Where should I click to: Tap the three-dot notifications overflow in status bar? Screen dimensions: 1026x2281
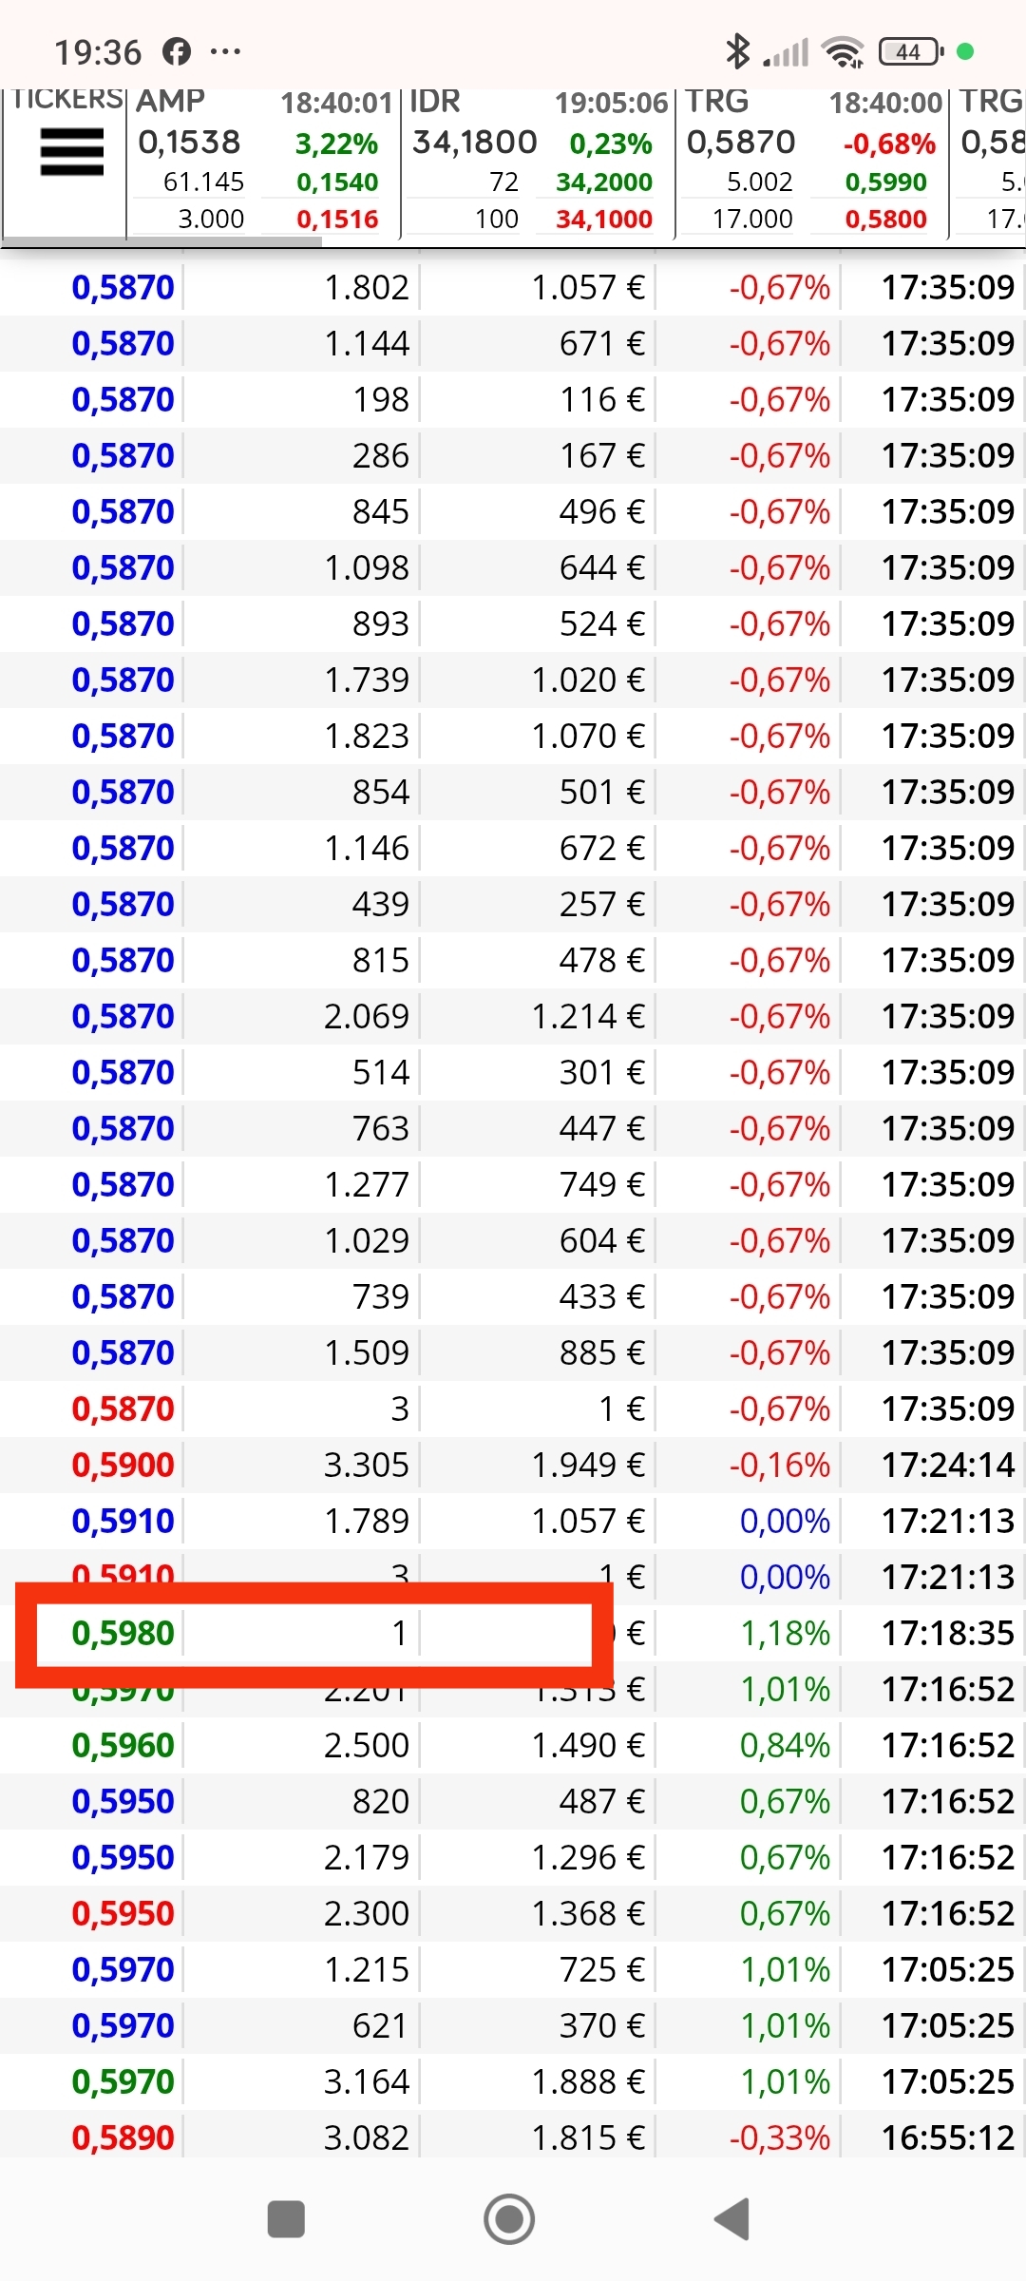click(x=225, y=51)
